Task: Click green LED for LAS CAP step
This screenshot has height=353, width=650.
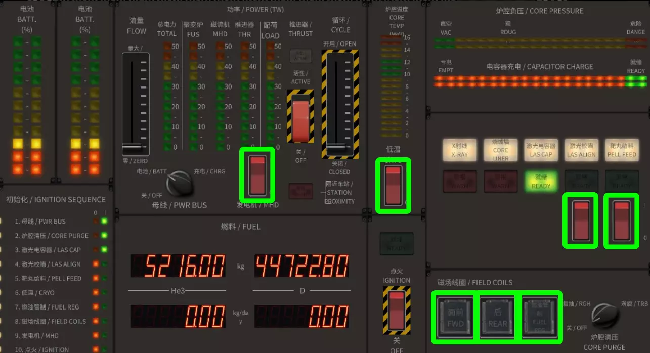Action: [x=104, y=249]
